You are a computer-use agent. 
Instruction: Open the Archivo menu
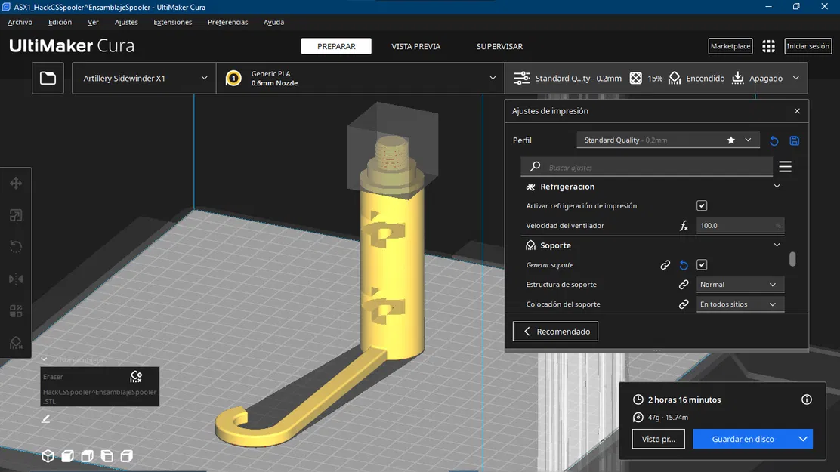(x=20, y=22)
